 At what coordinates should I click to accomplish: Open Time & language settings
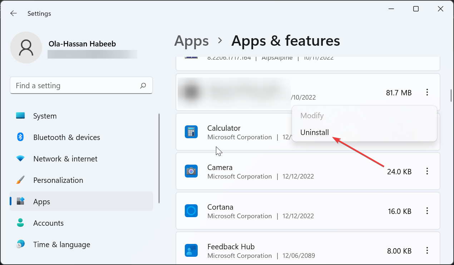click(x=61, y=245)
